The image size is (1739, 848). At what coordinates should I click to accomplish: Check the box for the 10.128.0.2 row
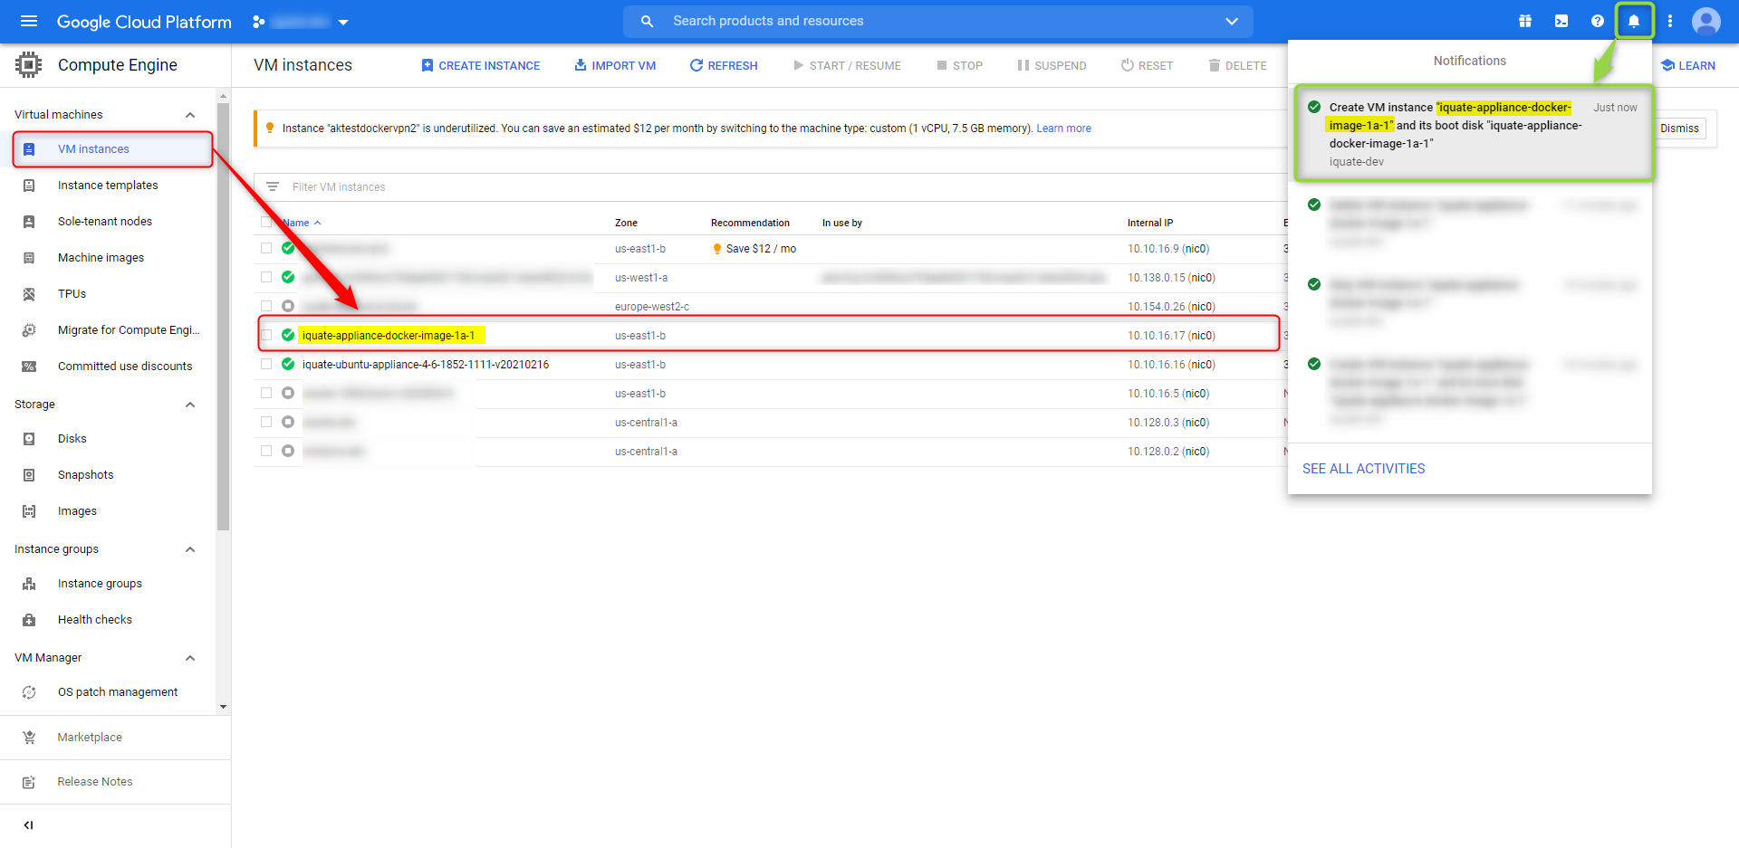pyautogui.click(x=266, y=451)
